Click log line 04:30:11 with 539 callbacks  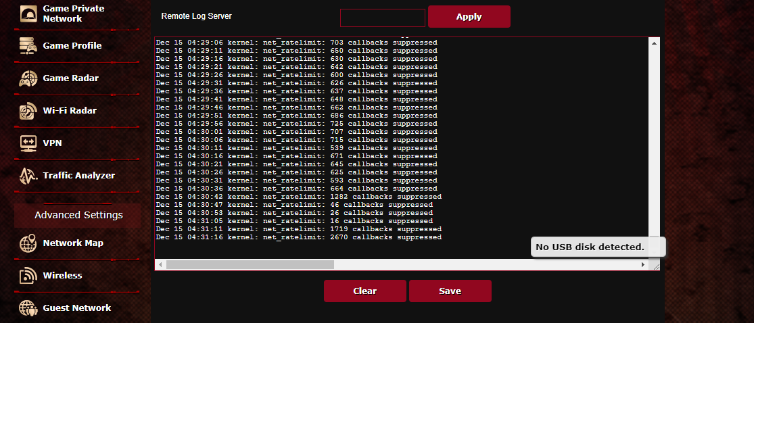click(297, 148)
